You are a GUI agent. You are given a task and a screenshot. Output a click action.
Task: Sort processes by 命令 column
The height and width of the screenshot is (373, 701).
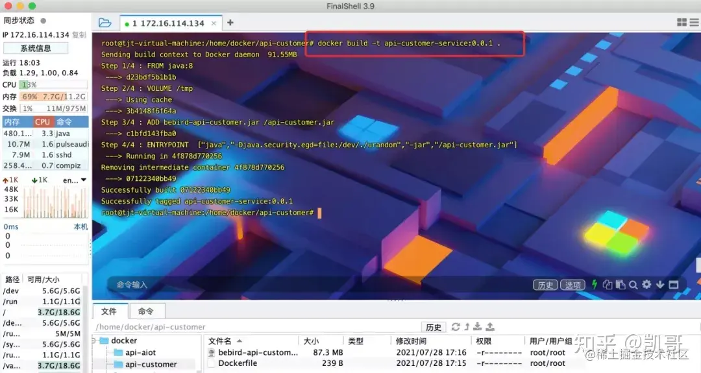click(71, 122)
